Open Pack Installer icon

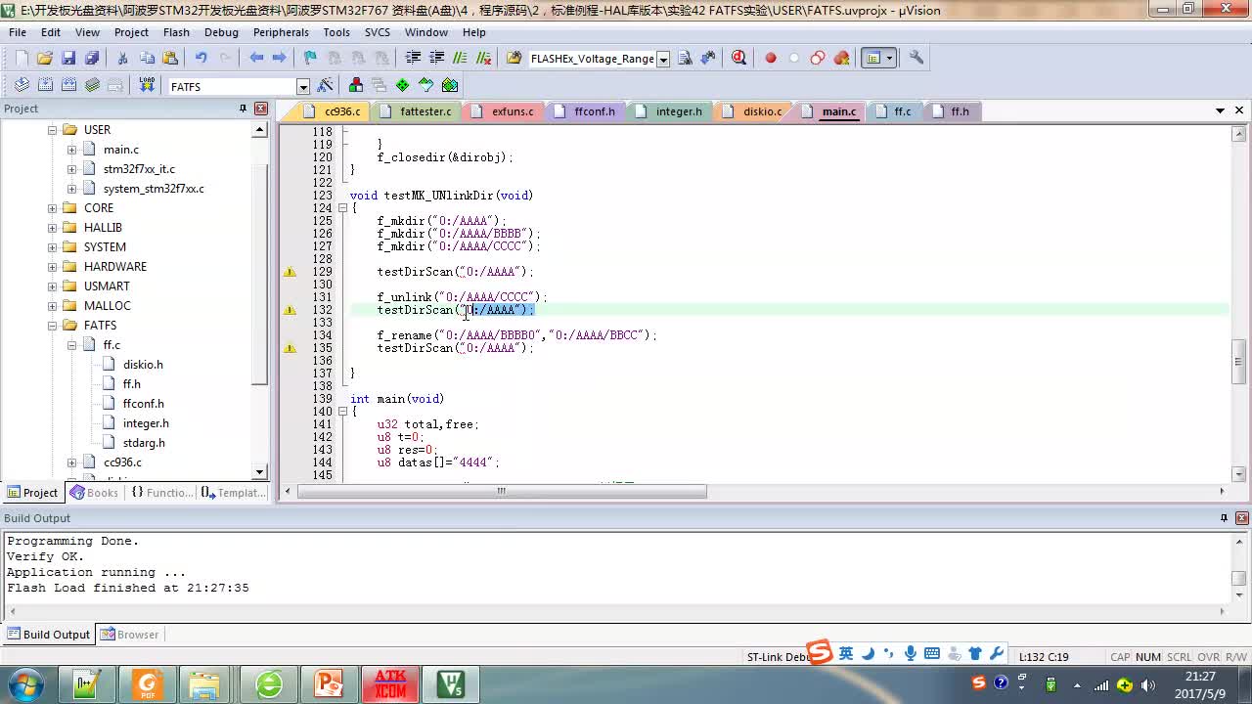[x=450, y=85]
